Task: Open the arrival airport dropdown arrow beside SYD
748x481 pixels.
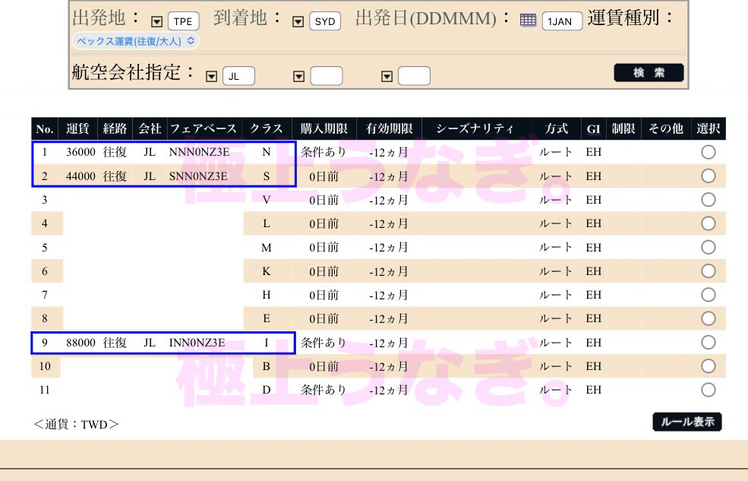Action: pyautogui.click(x=298, y=21)
